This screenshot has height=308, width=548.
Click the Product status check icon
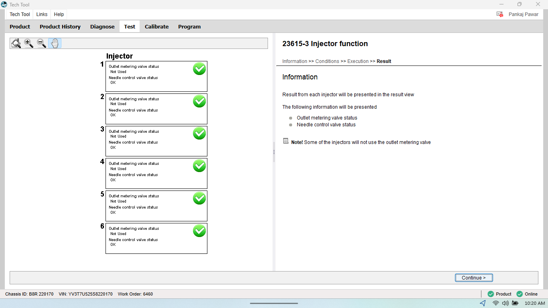click(x=491, y=294)
